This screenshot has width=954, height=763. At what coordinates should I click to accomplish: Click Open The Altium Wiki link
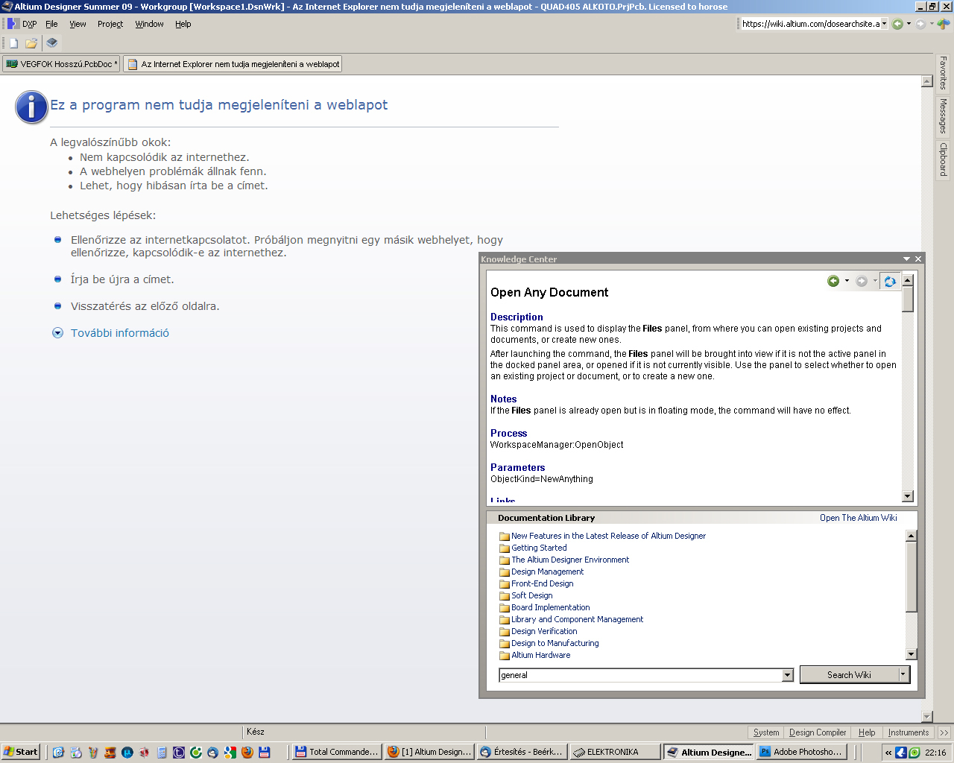(859, 518)
